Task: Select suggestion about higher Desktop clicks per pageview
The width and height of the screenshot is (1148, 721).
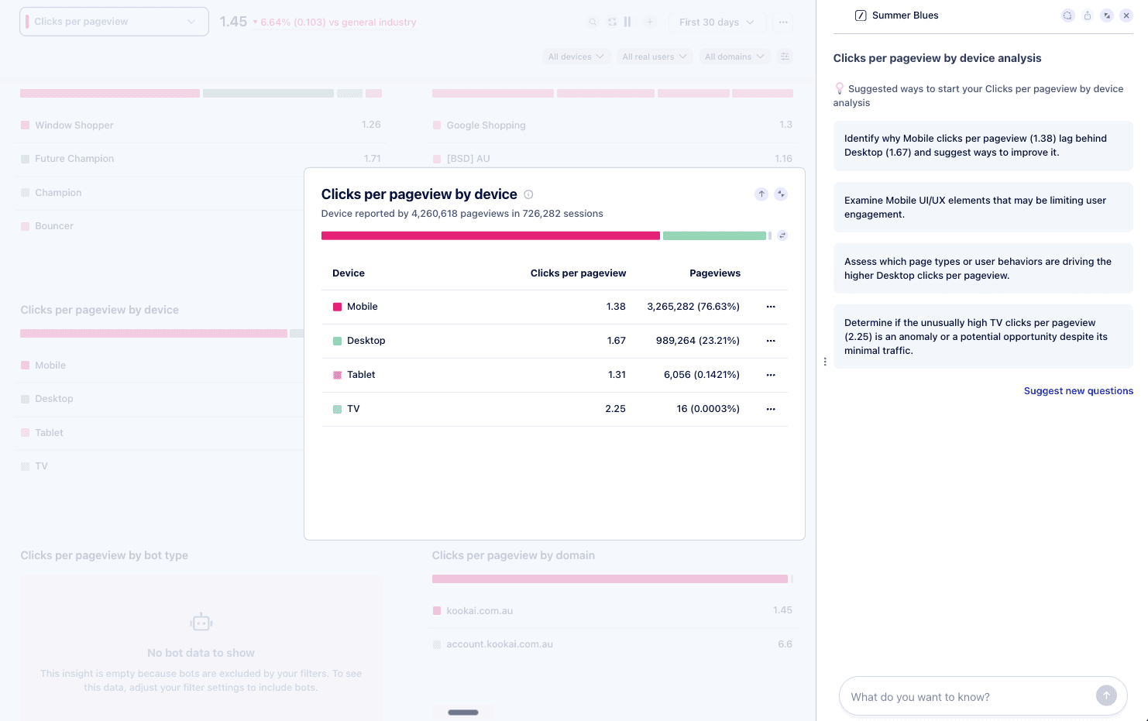Action: pyautogui.click(x=983, y=269)
